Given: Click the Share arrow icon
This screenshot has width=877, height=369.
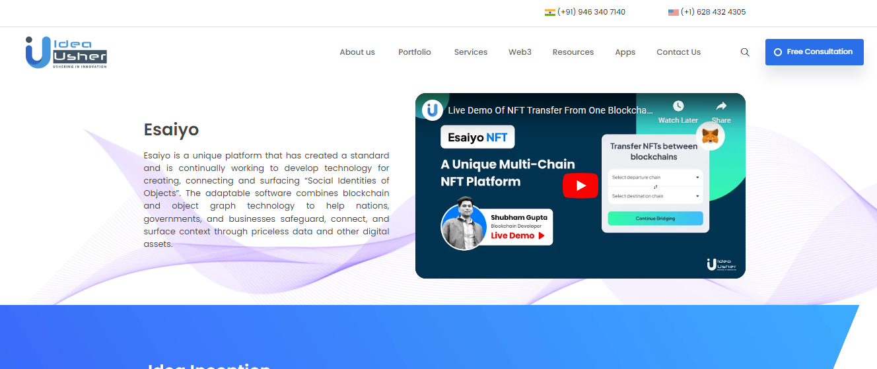Looking at the screenshot, I should point(721,106).
